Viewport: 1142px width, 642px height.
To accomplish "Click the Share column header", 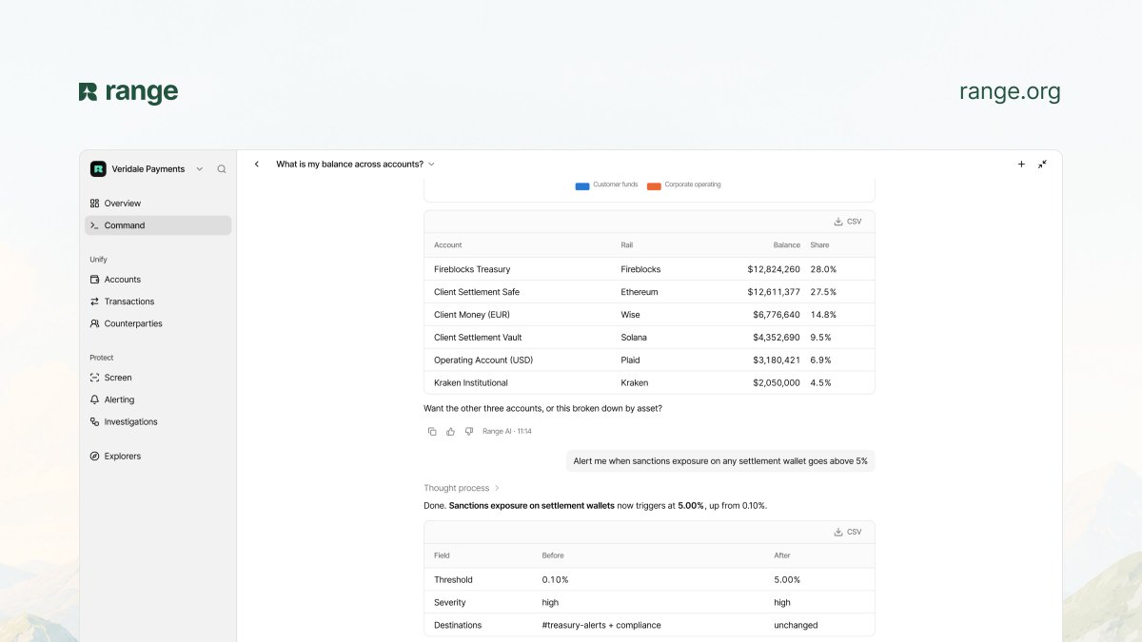I will (x=819, y=245).
